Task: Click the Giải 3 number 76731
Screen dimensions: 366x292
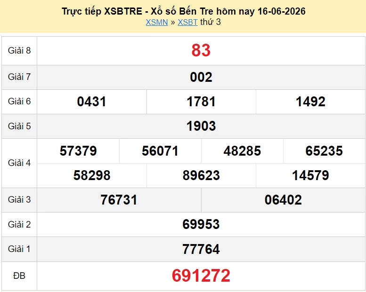Action: coord(119,200)
